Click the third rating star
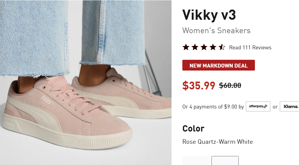Screen dimensions: 299x165 click(204, 47)
